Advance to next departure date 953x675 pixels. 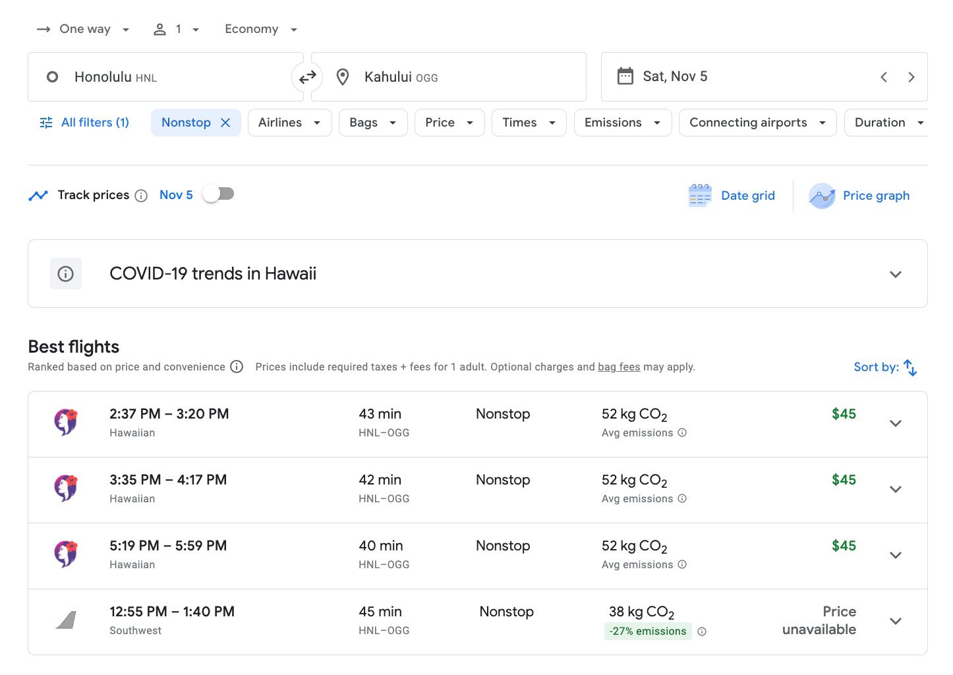point(911,77)
